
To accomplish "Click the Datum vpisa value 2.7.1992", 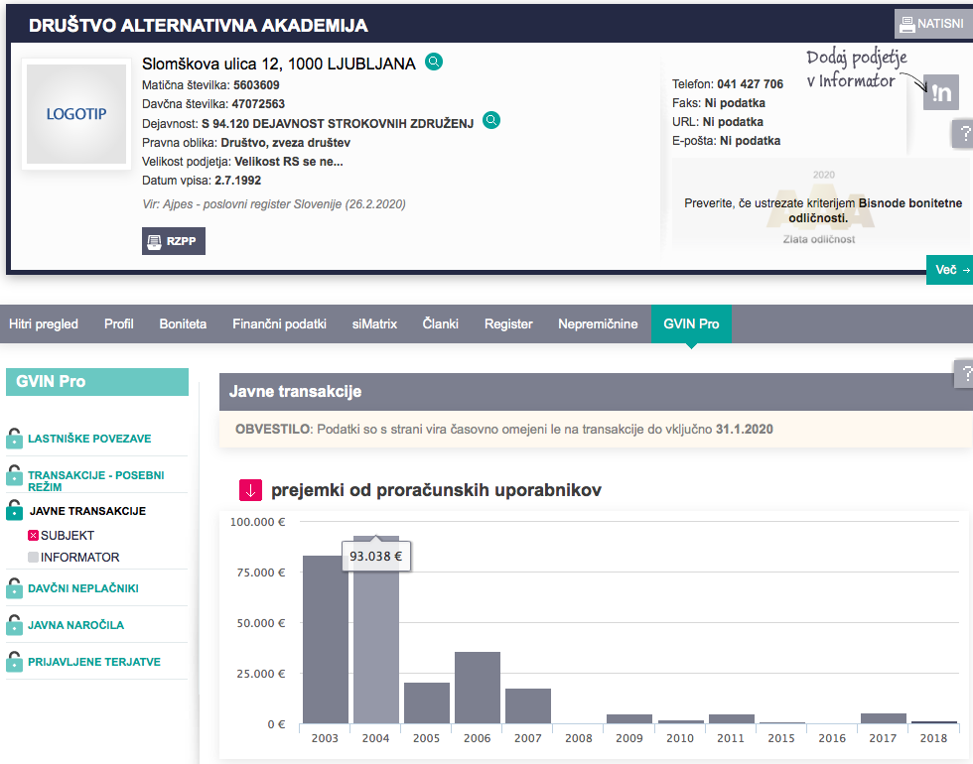I will [x=237, y=181].
